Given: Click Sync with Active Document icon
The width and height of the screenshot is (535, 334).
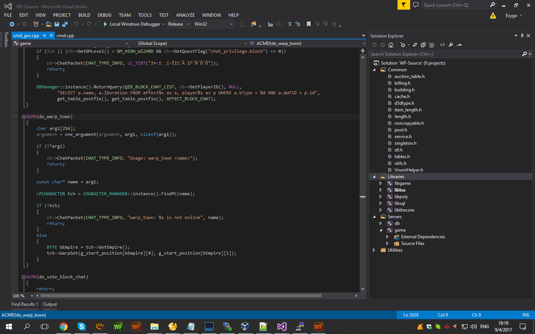Looking at the screenshot, I should click(x=415, y=45).
